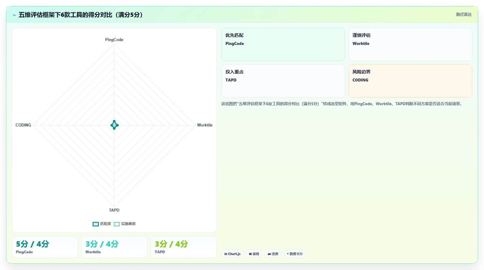Click the description text beginning 这张图把
Image resolution: width=484 pixels, height=270 pixels.
(343, 104)
